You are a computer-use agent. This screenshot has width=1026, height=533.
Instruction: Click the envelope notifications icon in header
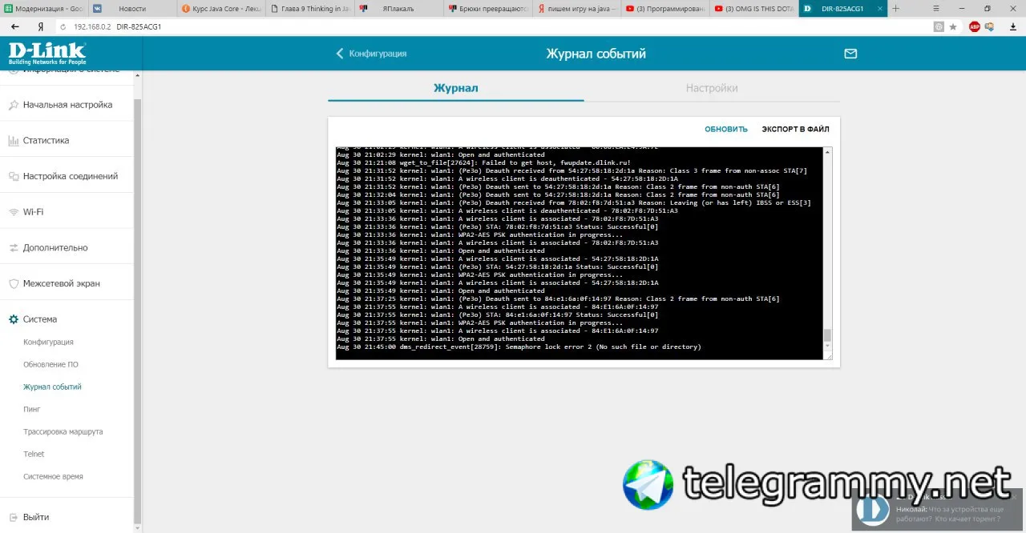pos(850,54)
